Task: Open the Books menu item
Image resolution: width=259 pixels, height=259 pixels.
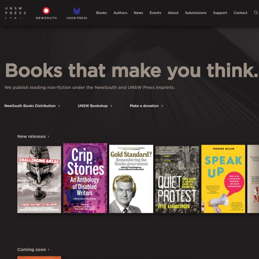Action: 101,13
